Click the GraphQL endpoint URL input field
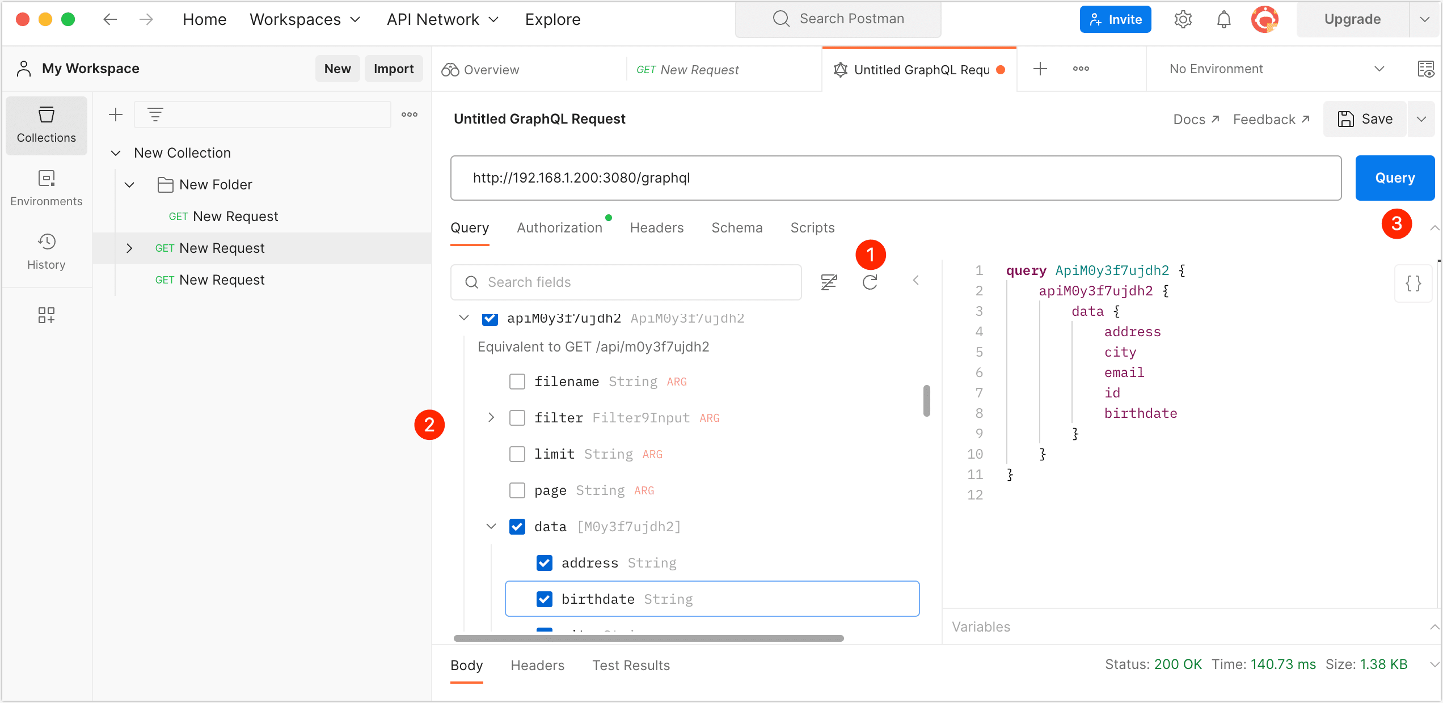The height and width of the screenshot is (703, 1443). 896,177
